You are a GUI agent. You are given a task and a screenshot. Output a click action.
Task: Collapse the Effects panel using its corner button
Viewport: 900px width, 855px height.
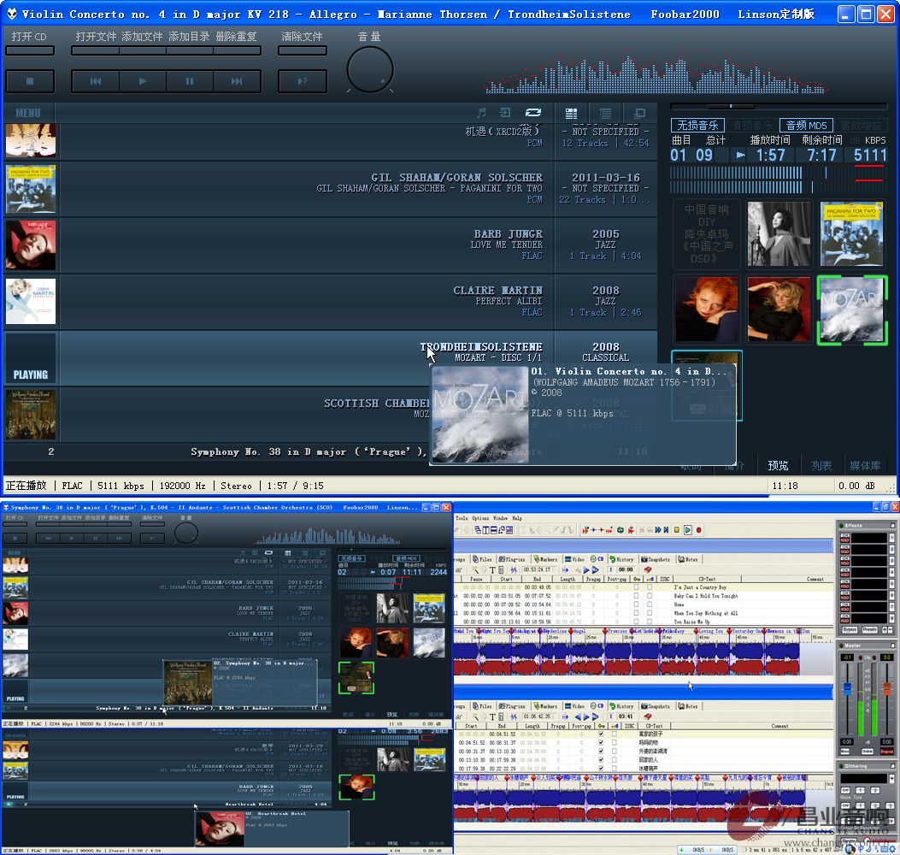pyautogui.click(x=892, y=526)
